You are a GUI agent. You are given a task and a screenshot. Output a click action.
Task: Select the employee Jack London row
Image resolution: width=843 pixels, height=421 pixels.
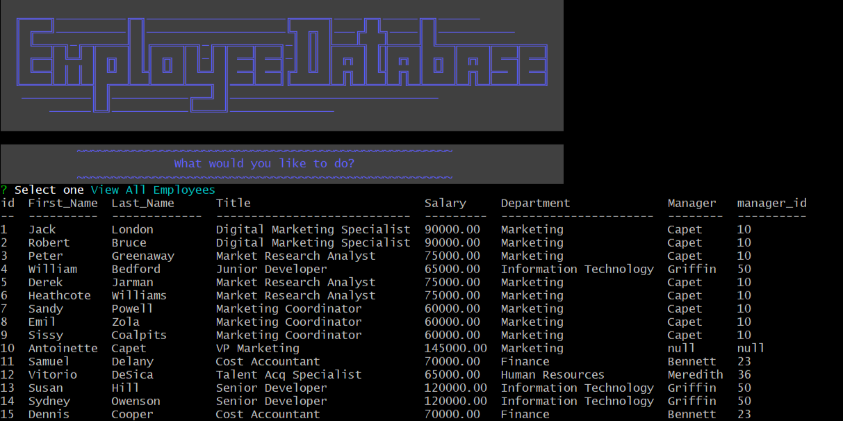pyautogui.click(x=208, y=229)
